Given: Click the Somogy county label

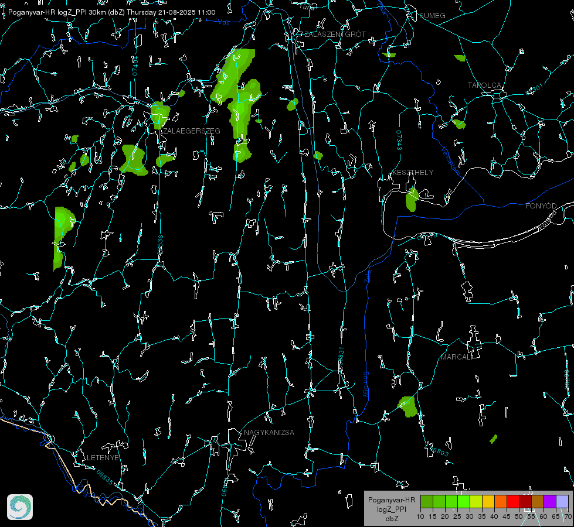Looking at the screenshot, I should pyautogui.click(x=366, y=385).
